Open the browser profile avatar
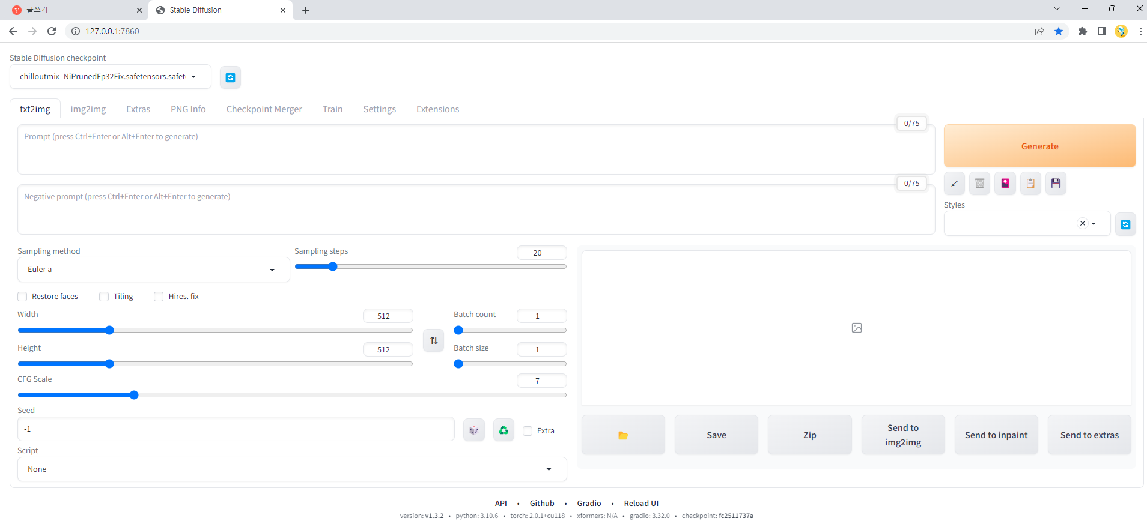The image size is (1147, 530). pyautogui.click(x=1121, y=31)
